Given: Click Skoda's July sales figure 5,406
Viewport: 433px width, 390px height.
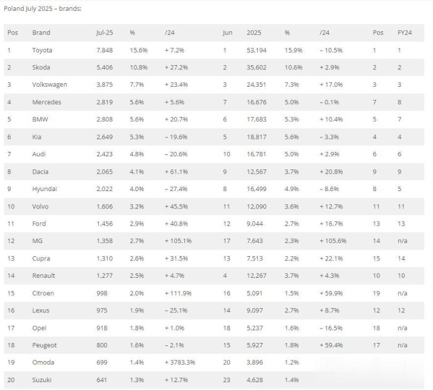Looking at the screenshot, I should [104, 68].
